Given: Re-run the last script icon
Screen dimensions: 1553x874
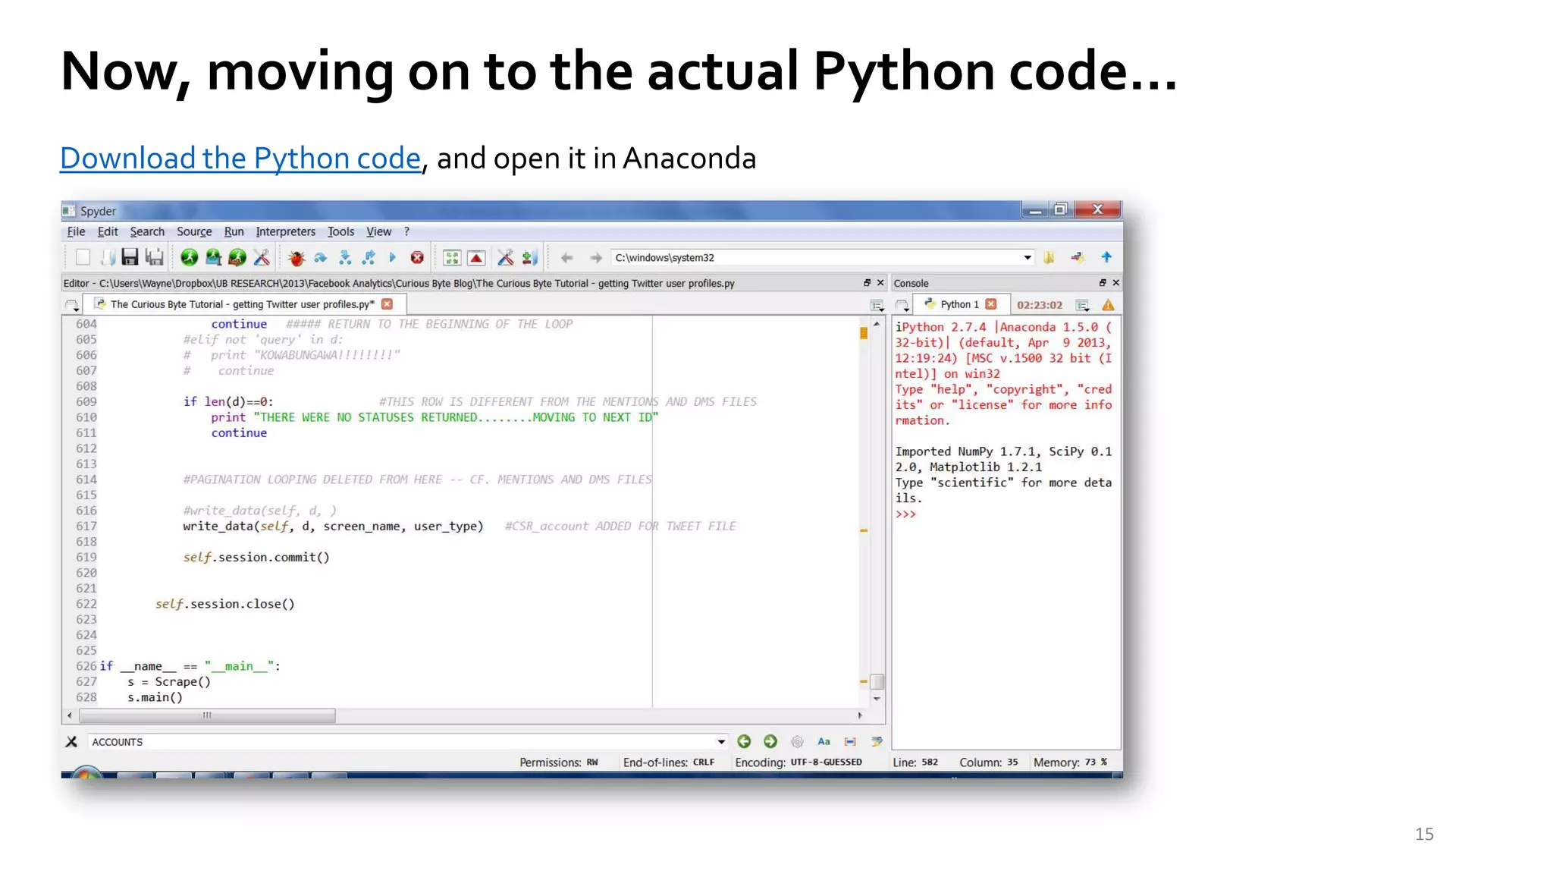Looking at the screenshot, I should click(237, 258).
